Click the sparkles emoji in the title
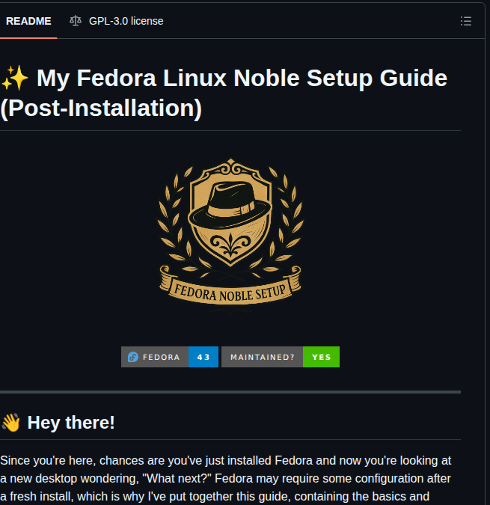This screenshot has width=490, height=505. [15, 79]
